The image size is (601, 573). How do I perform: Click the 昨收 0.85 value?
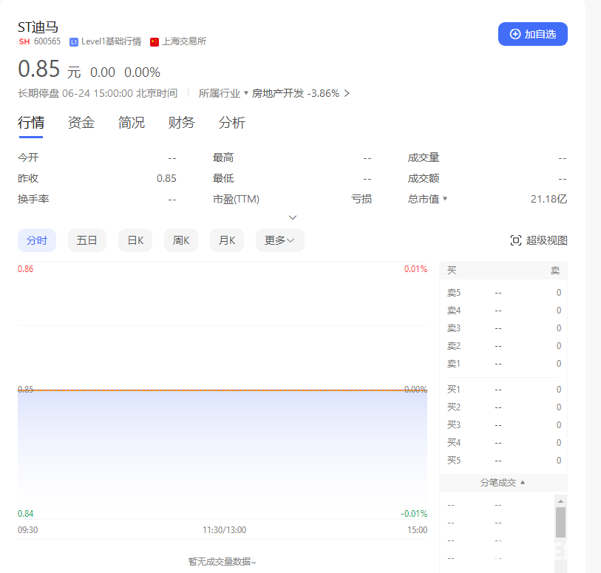point(166,178)
